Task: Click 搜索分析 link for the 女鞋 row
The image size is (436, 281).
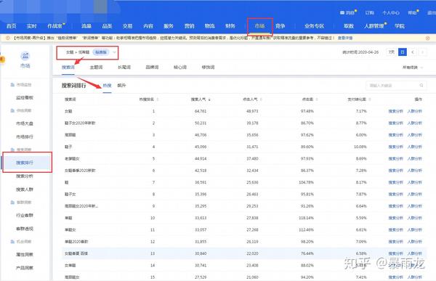Action: [x=395, y=111]
